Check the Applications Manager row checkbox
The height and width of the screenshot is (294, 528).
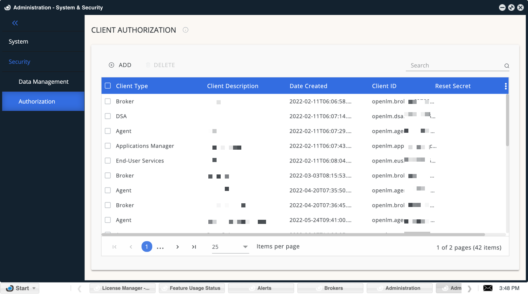[108, 146]
